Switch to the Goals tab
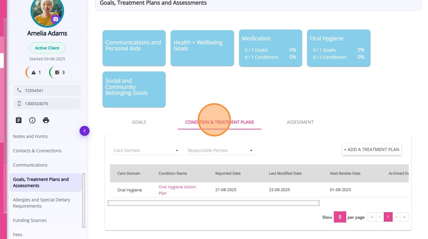This screenshot has height=239, width=428. (139, 122)
